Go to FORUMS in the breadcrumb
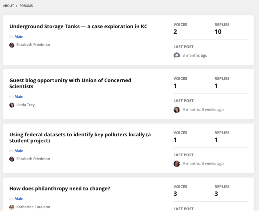Image resolution: width=259 pixels, height=211 pixels. coord(26,6)
